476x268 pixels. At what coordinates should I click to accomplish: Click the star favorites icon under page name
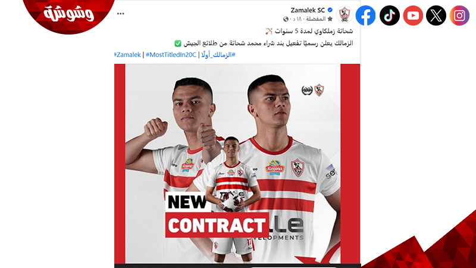(330, 19)
